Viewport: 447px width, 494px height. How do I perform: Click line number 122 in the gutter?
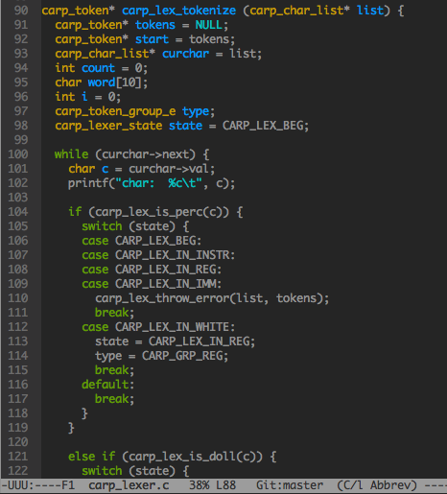tap(18, 471)
